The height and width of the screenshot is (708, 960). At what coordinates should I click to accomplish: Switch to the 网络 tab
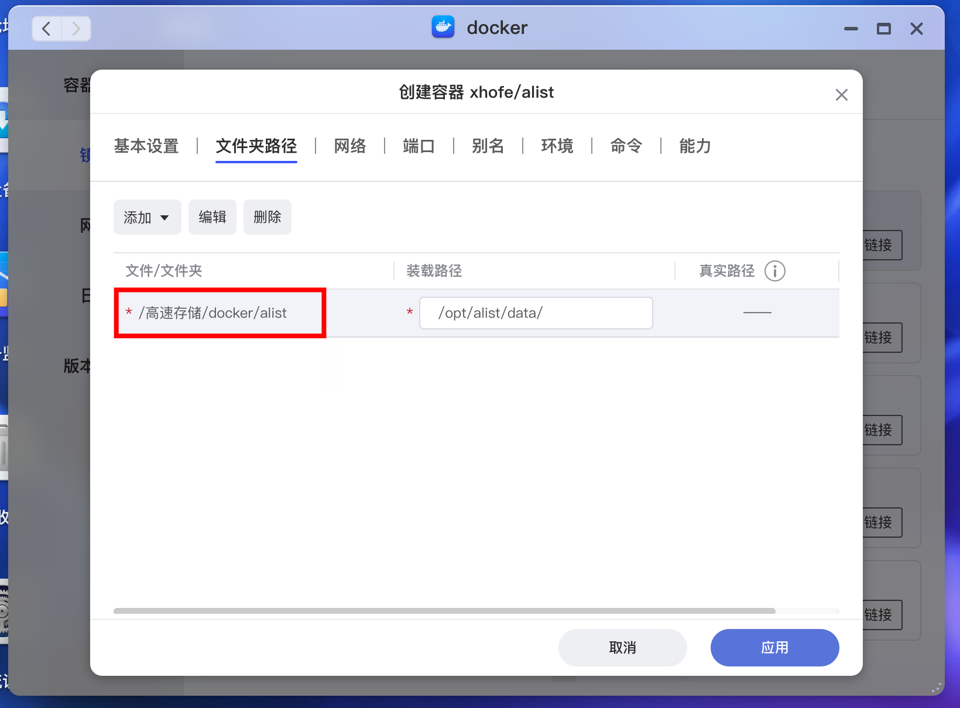tap(350, 146)
